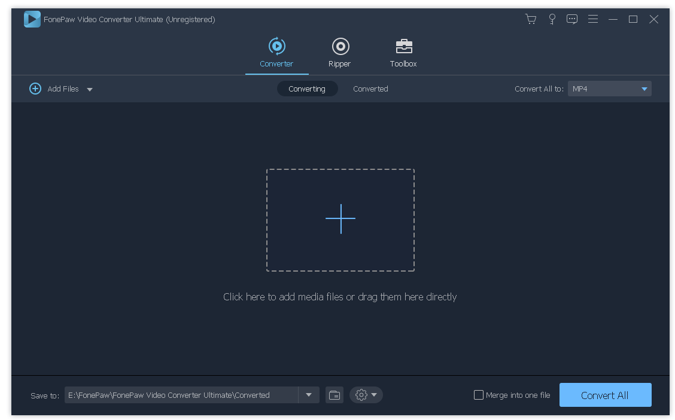Expand the settings gear dropdown arrow
Screen dimensions: 675x420
[374, 395]
